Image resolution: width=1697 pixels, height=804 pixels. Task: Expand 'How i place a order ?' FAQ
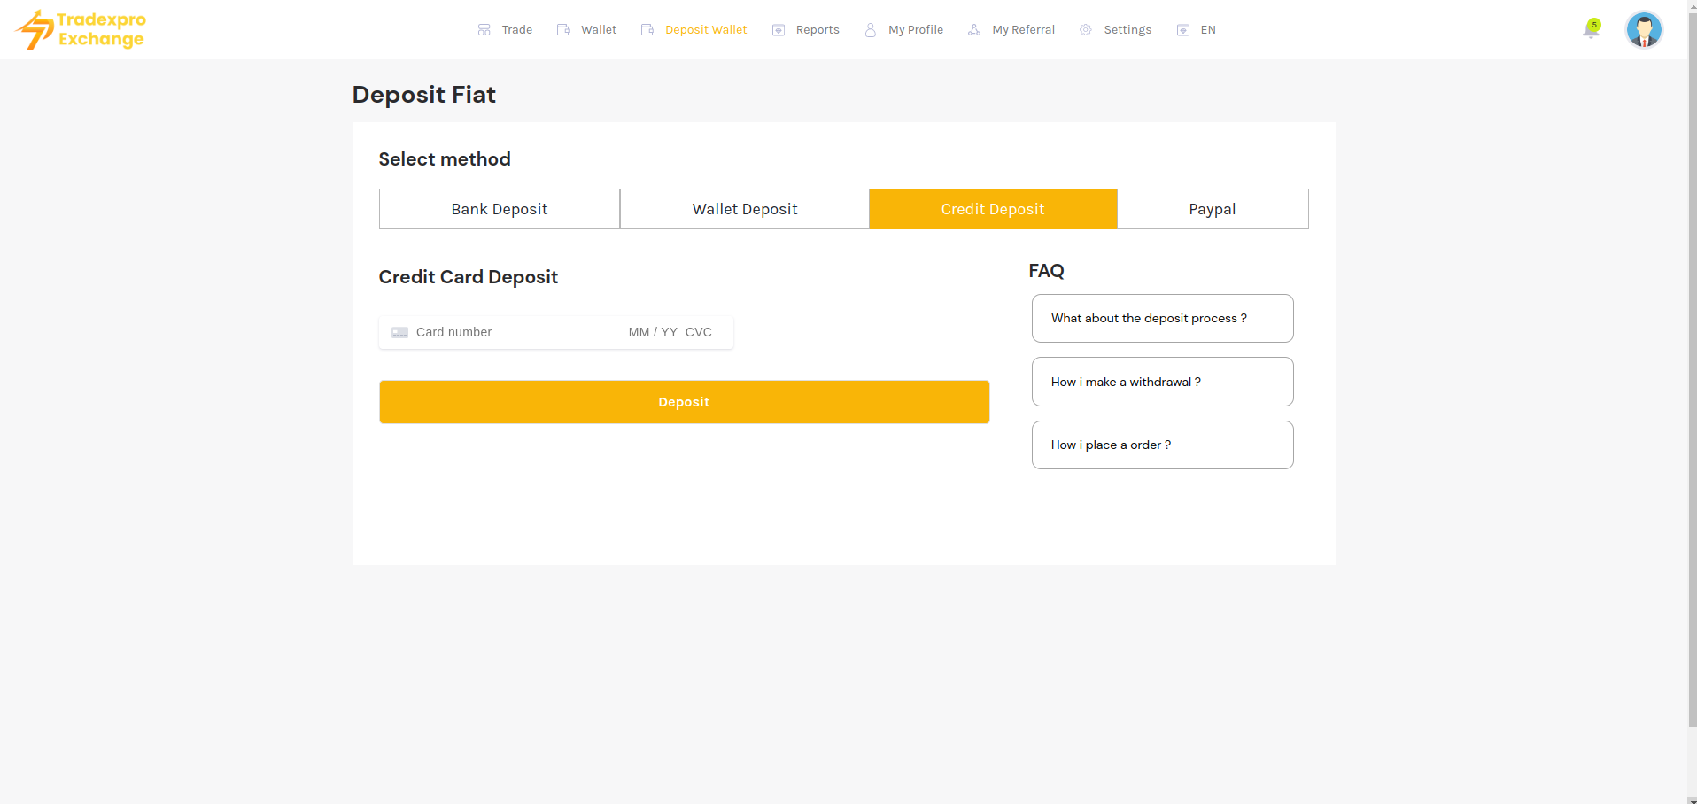click(x=1162, y=445)
